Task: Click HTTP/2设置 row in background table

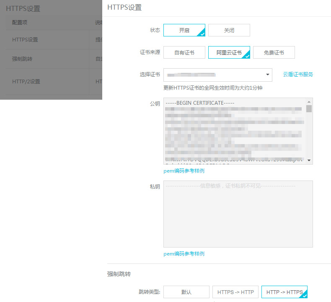Action: pyautogui.click(x=26, y=82)
